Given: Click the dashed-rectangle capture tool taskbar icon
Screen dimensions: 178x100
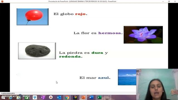Looking at the screenshot, I should pyautogui.click(x=107, y=97).
